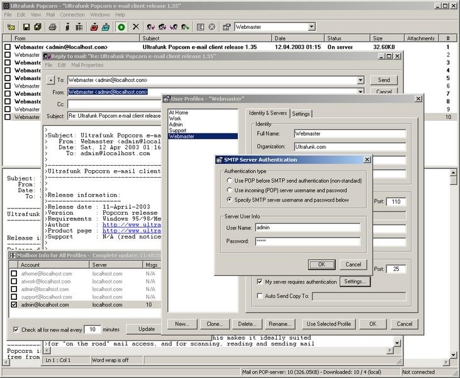This screenshot has height=378, width=460.
Task: Sort messages by From column header
Action: click(x=76, y=38)
